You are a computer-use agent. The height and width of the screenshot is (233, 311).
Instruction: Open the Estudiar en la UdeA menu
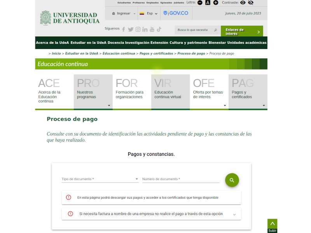(89, 43)
